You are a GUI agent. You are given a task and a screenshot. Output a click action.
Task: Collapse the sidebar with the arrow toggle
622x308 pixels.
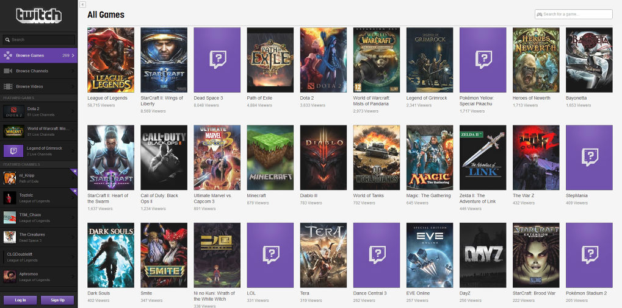tap(82, 4)
